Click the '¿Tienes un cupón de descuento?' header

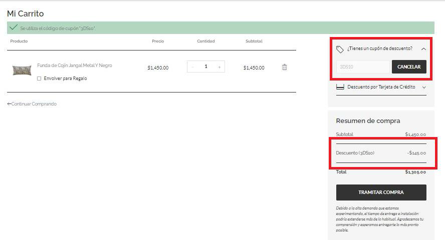[x=379, y=49]
